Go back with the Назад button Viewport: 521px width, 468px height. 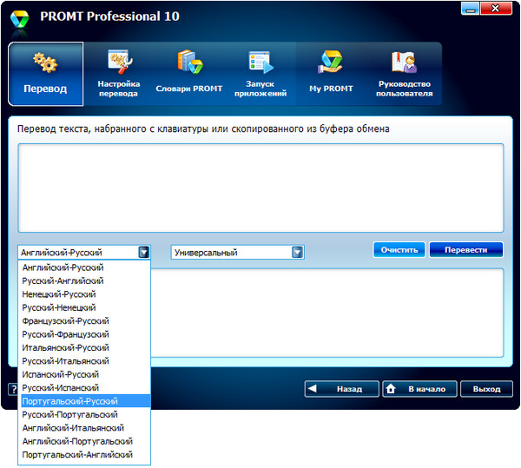pyautogui.click(x=341, y=389)
